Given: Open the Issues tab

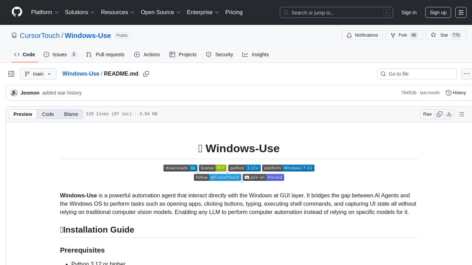Looking at the screenshot, I should 60,54.
